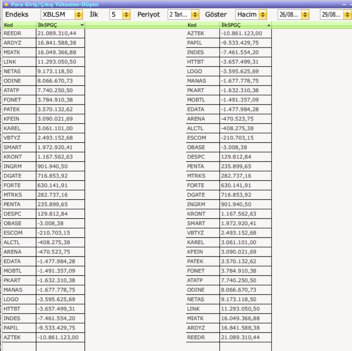Image resolution: width=352 pixels, height=351 pixels.
Task: Select HTTBT in the right table
Action: [195, 62]
